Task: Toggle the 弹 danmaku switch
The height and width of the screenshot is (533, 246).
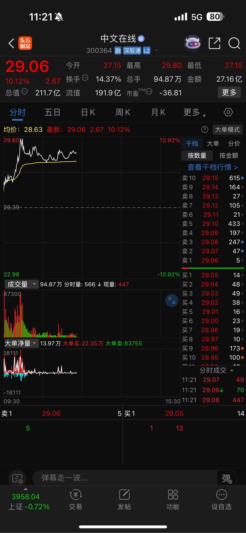Action: (227, 478)
